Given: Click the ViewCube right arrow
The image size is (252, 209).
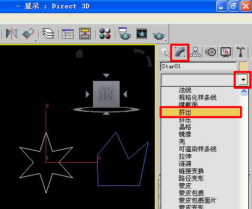Looking at the screenshot, I should 125,95.
